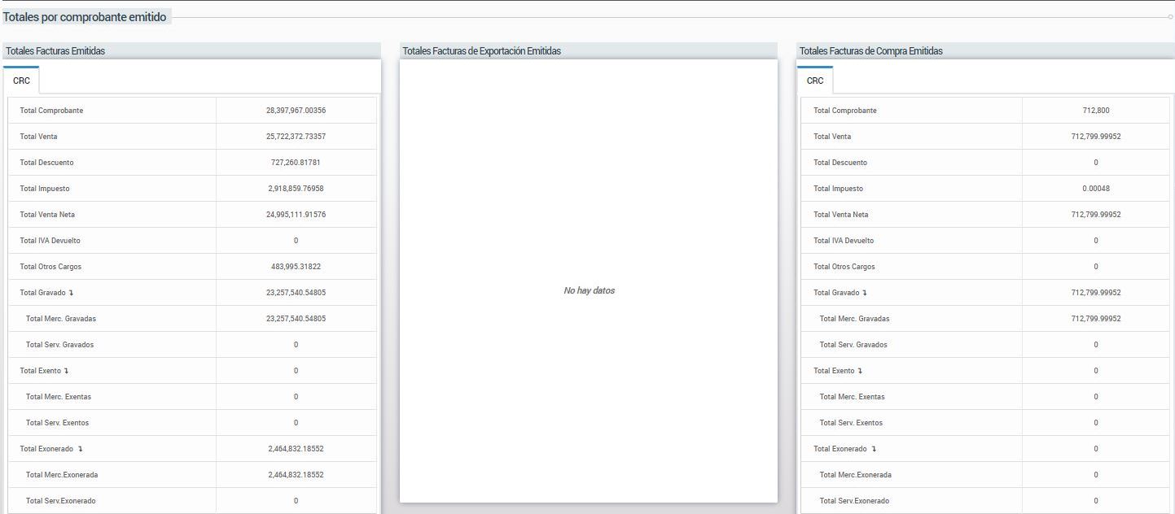Click the 'No hay datos' message
The height and width of the screenshot is (514, 1175).
coord(589,290)
